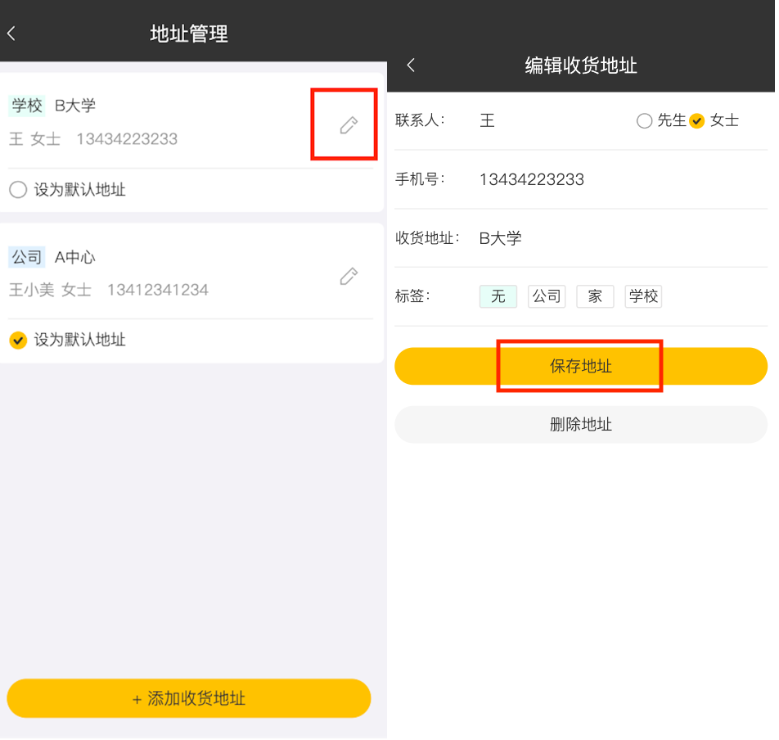
Task: Click the 公司 tag on the A中心 card
Action: (27, 257)
